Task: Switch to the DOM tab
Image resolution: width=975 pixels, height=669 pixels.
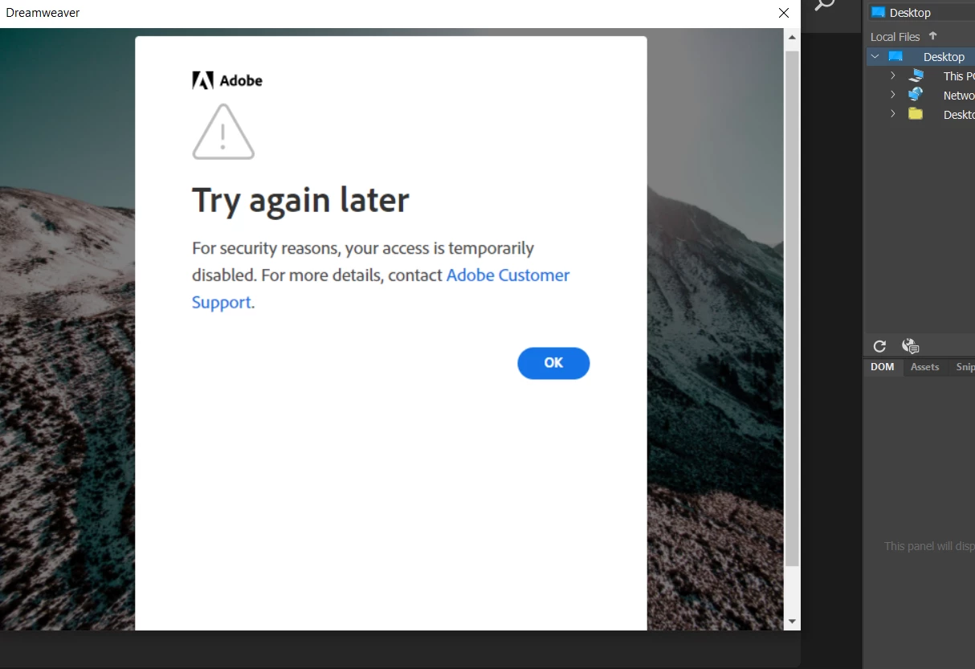Action: pos(883,367)
